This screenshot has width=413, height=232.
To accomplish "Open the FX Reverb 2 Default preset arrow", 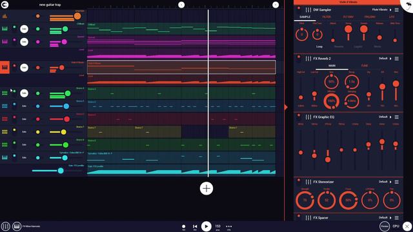I will pos(390,59).
